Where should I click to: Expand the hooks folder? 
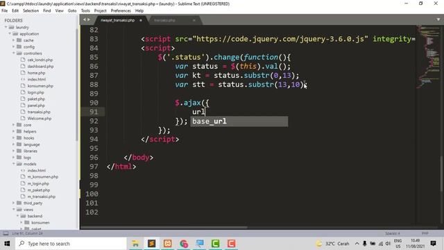[13, 137]
